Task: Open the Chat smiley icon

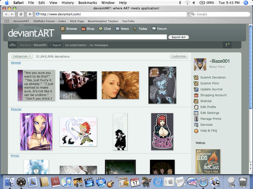Action: tap(100, 29)
